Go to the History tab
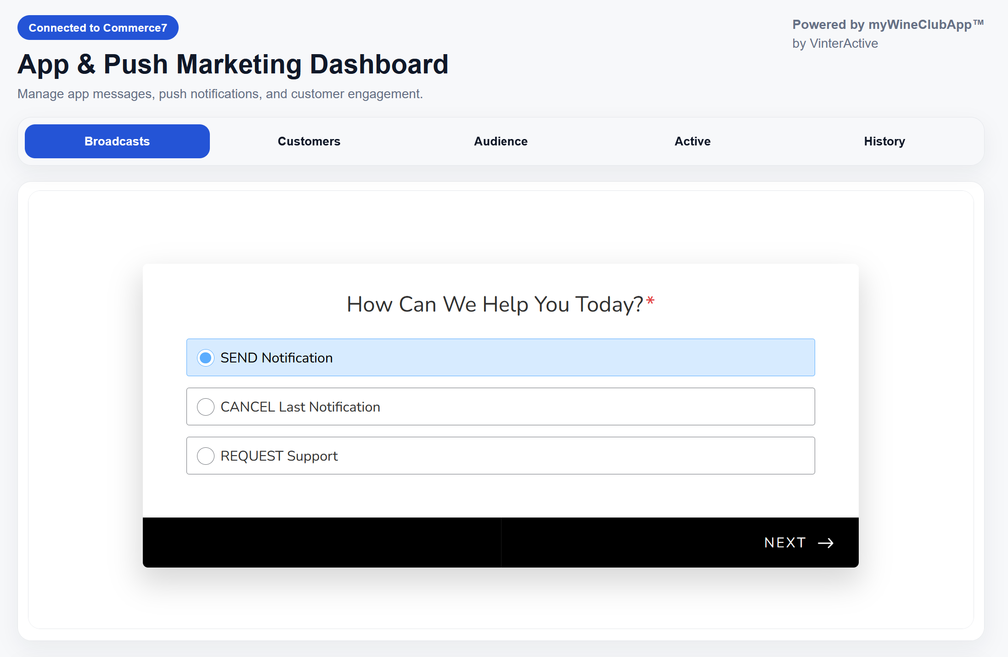 coord(884,141)
